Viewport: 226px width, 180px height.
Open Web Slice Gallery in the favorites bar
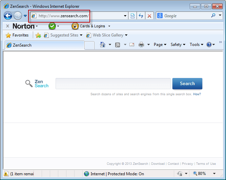pyautogui.click(x=107, y=35)
